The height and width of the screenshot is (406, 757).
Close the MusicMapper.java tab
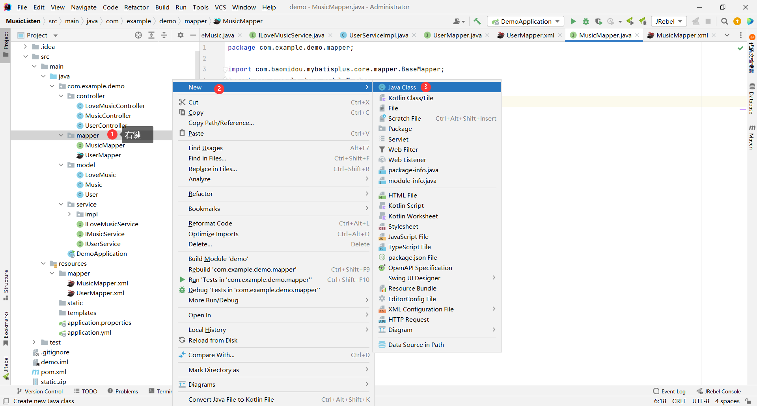[637, 35]
